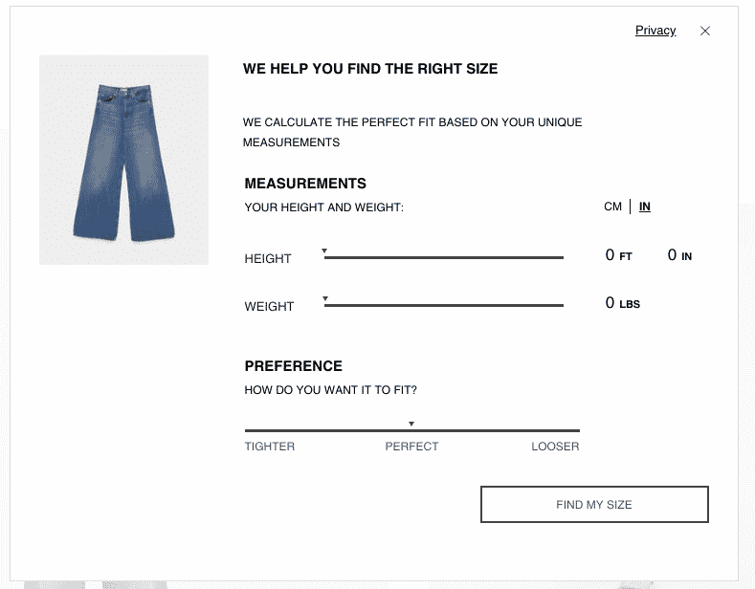This screenshot has width=755, height=589.
Task: Click left end of fit preference track
Action: point(247,430)
